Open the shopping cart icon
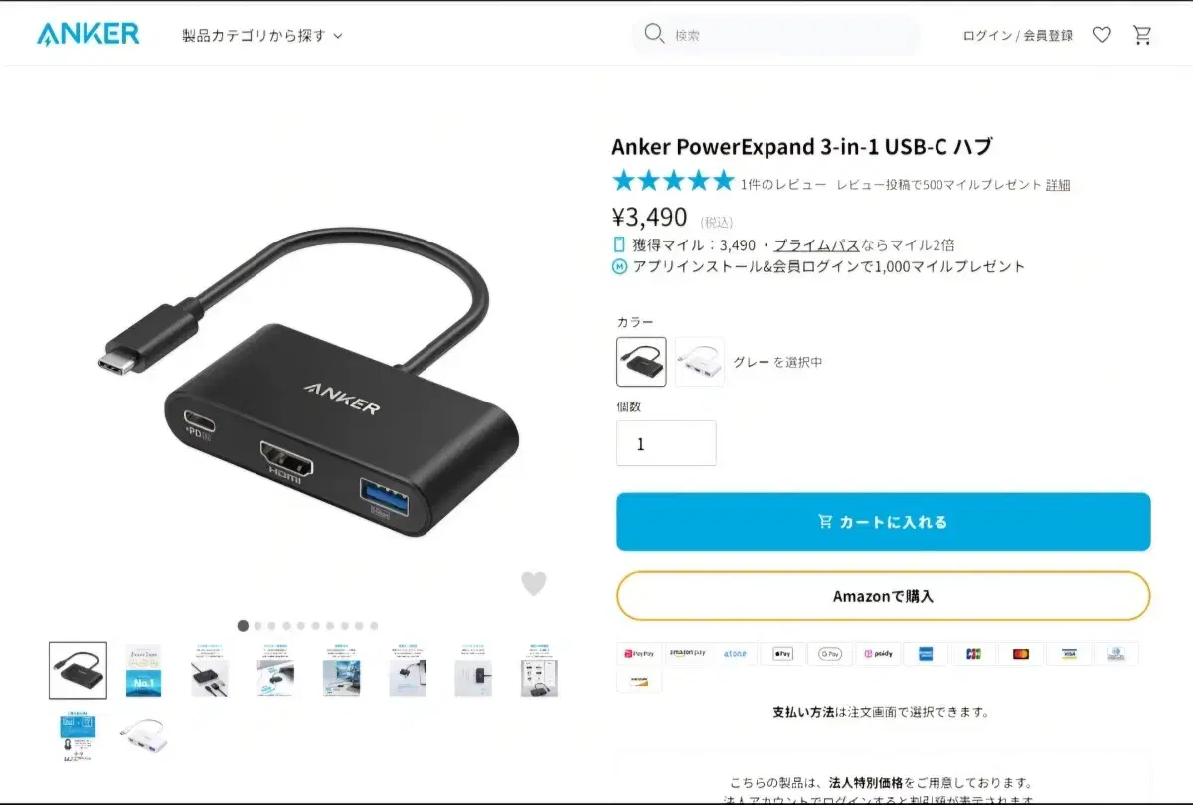This screenshot has width=1193, height=805. pos(1142,35)
